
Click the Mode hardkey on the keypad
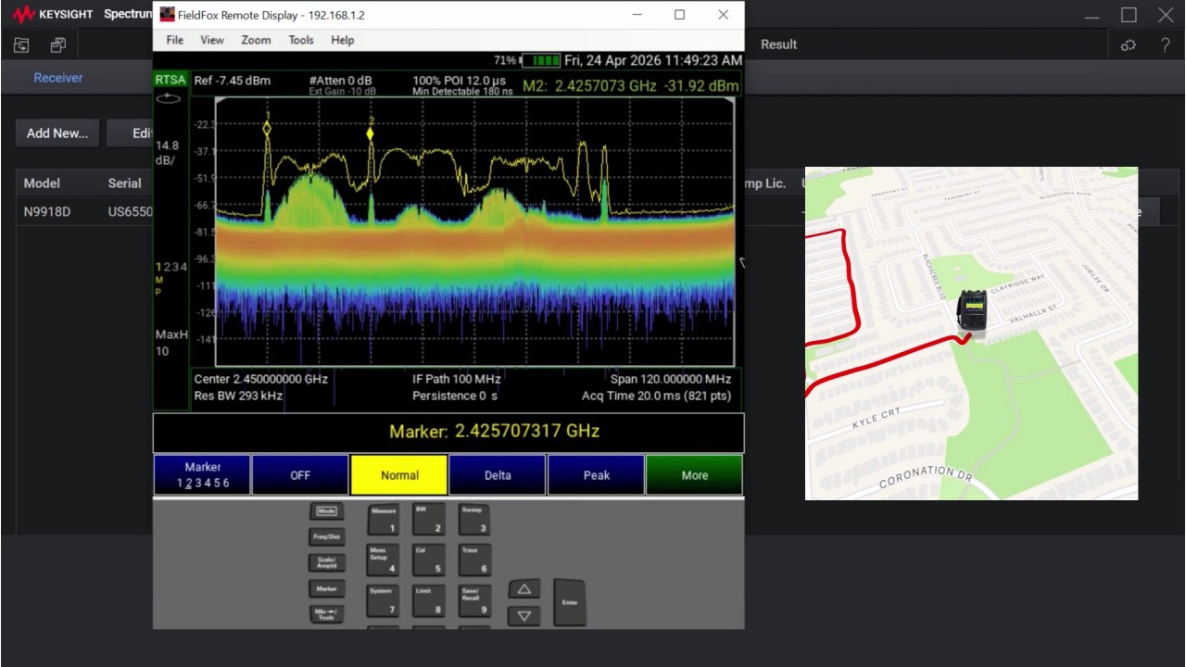[326, 511]
